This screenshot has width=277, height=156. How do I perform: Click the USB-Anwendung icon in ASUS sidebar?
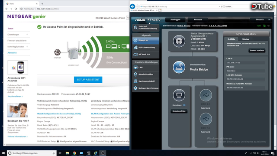(x=135, y=47)
